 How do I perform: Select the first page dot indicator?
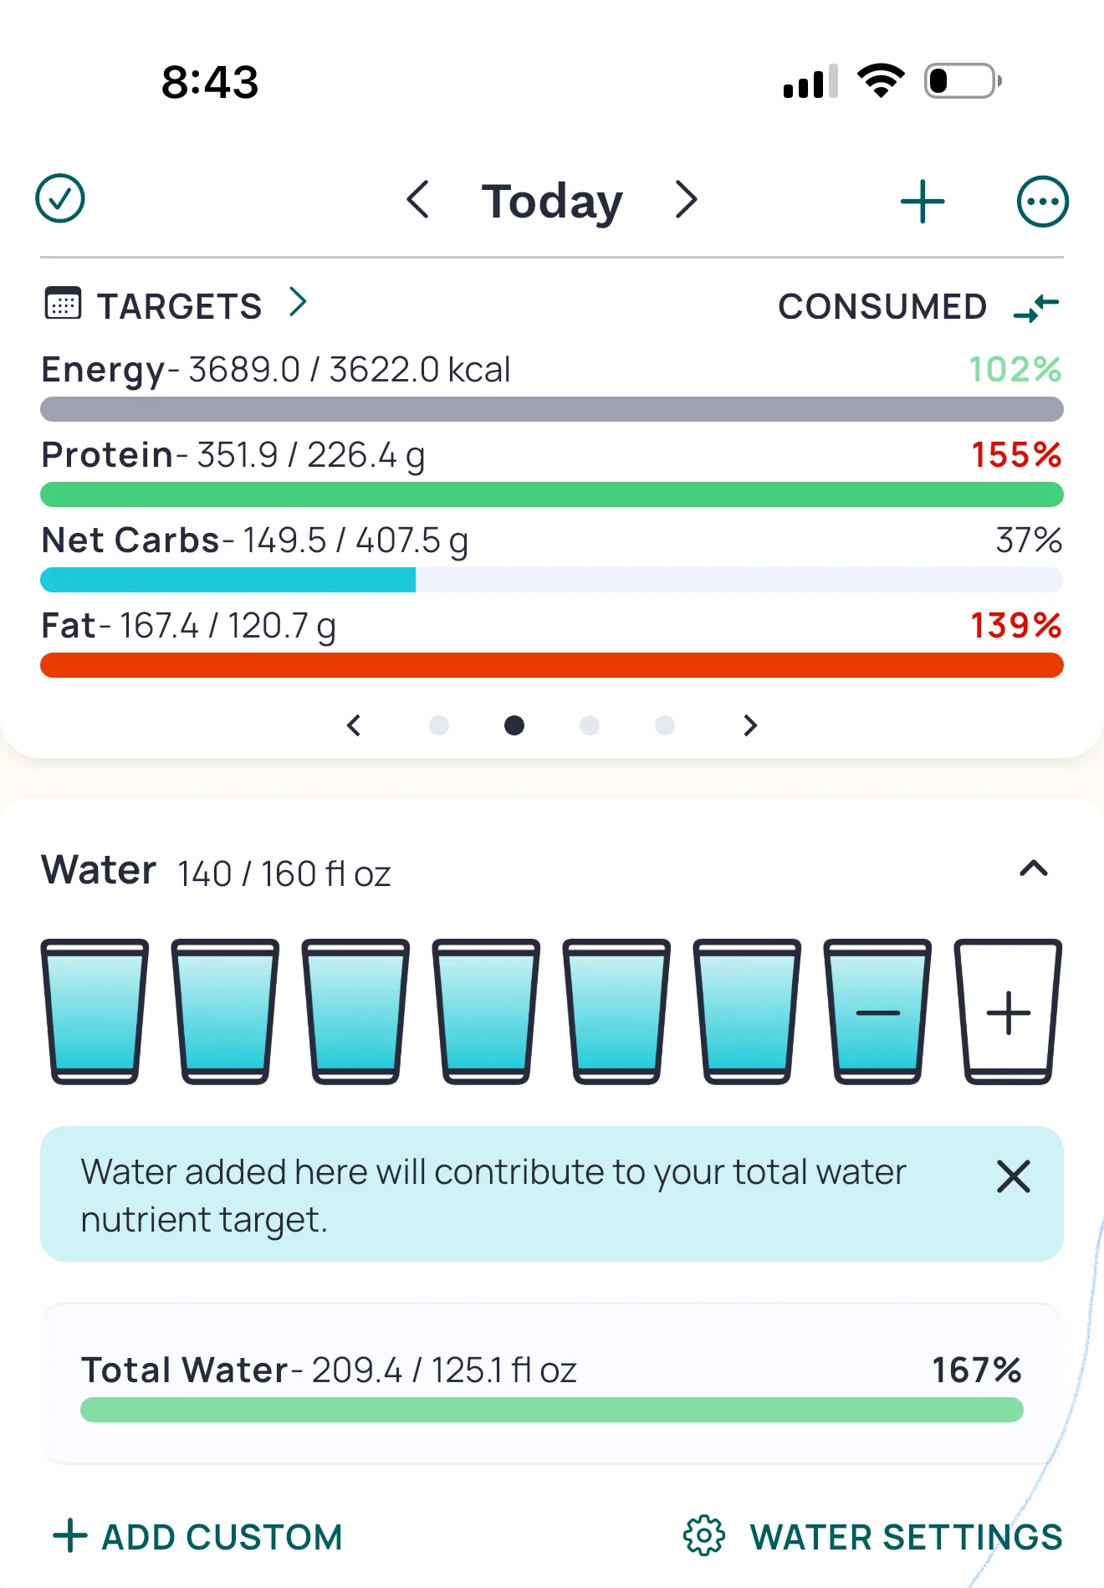pyautogui.click(x=439, y=725)
